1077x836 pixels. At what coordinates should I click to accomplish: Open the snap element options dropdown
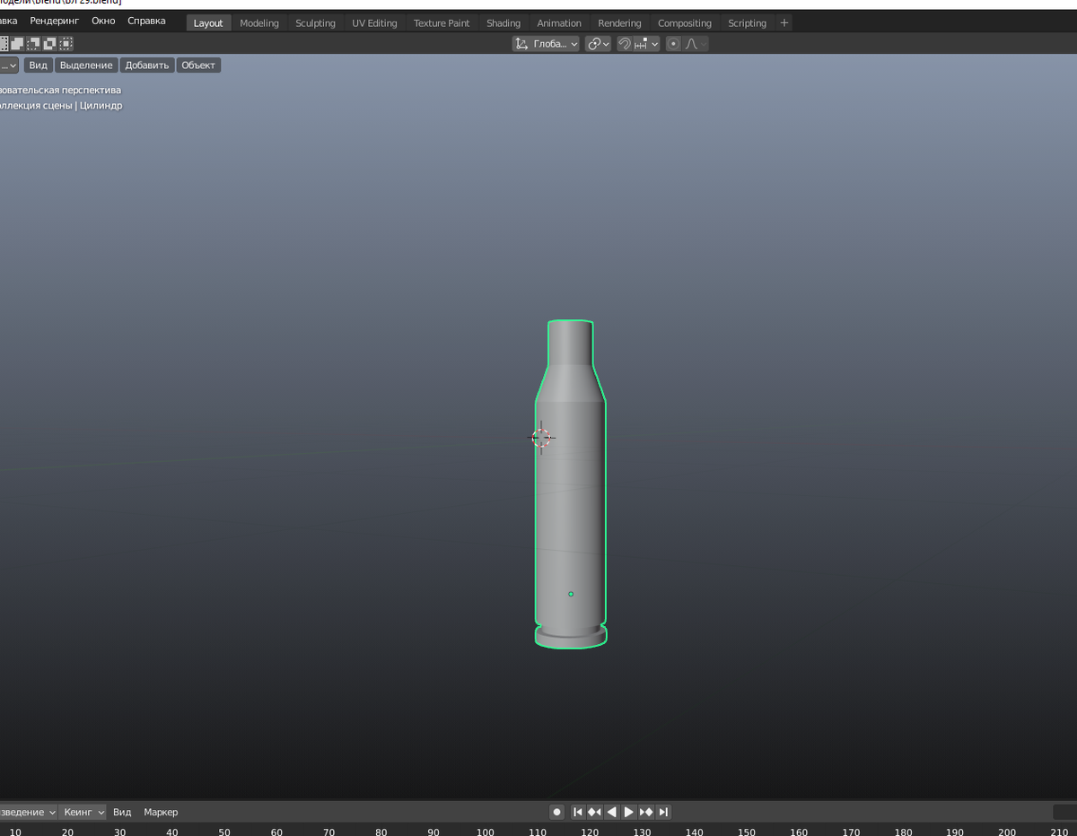click(646, 43)
